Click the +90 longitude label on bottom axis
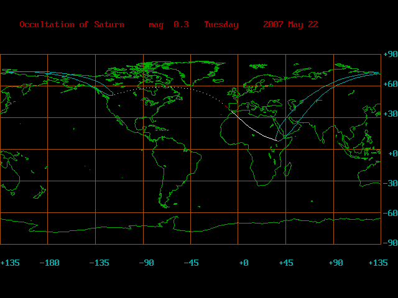This screenshot has height=298, width=398. (x=336, y=263)
